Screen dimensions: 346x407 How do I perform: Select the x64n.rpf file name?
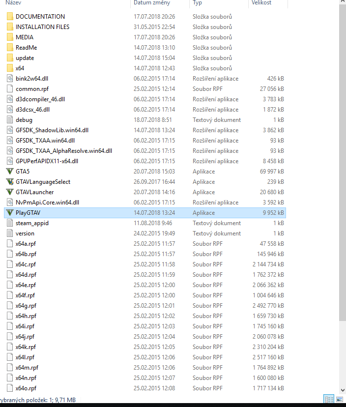point(26,378)
